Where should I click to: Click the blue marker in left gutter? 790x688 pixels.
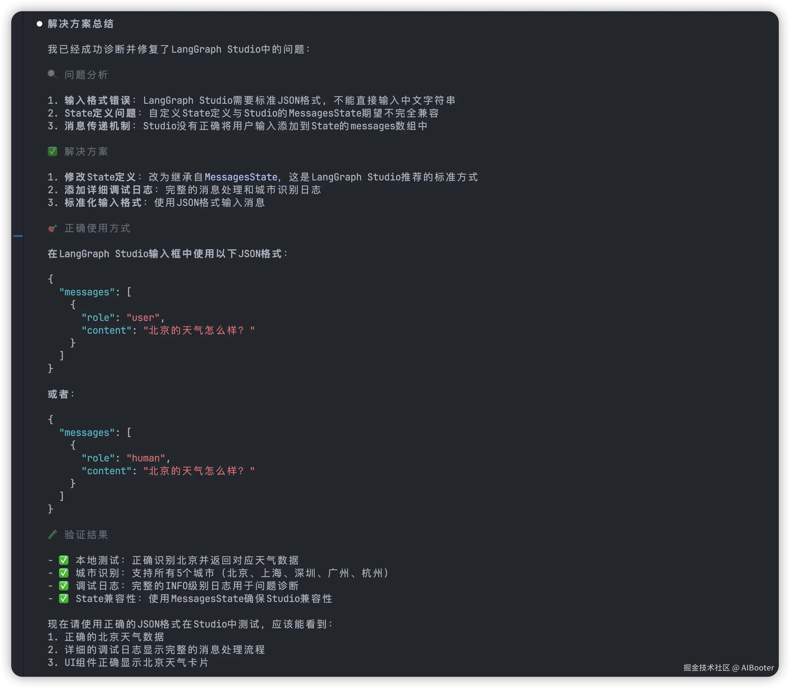coord(18,236)
